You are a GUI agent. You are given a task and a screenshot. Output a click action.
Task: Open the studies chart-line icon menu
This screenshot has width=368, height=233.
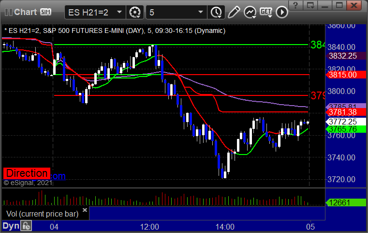point(250,12)
